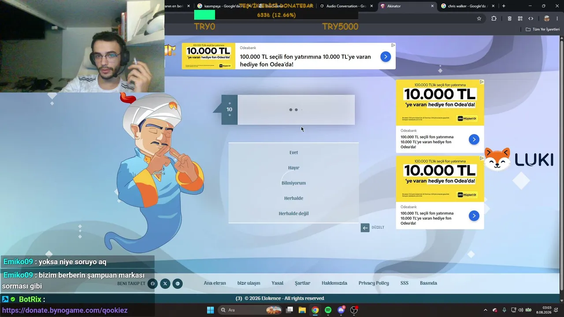Click the donate.bynogame.com link in chat overlay

pos(65,310)
